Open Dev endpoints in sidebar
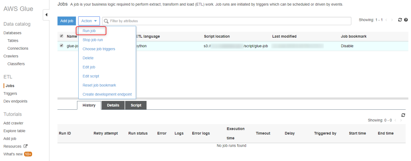The image size is (411, 161). [15, 101]
